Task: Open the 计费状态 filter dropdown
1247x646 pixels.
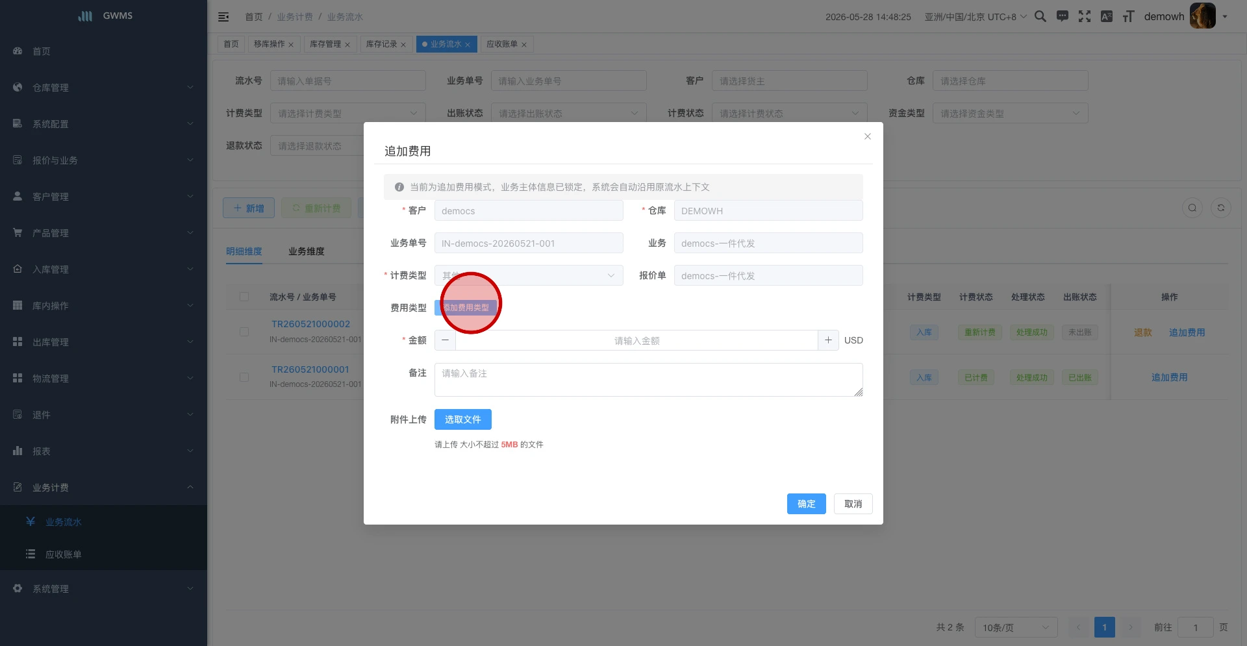Action: (790, 113)
